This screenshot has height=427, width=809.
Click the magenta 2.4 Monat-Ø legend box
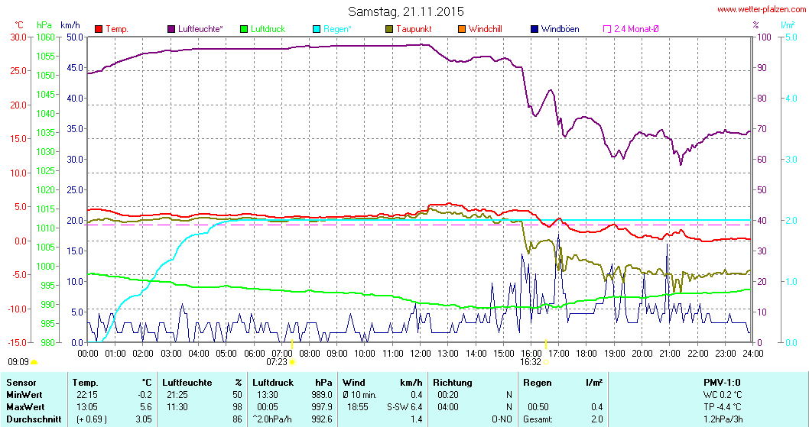click(x=607, y=29)
